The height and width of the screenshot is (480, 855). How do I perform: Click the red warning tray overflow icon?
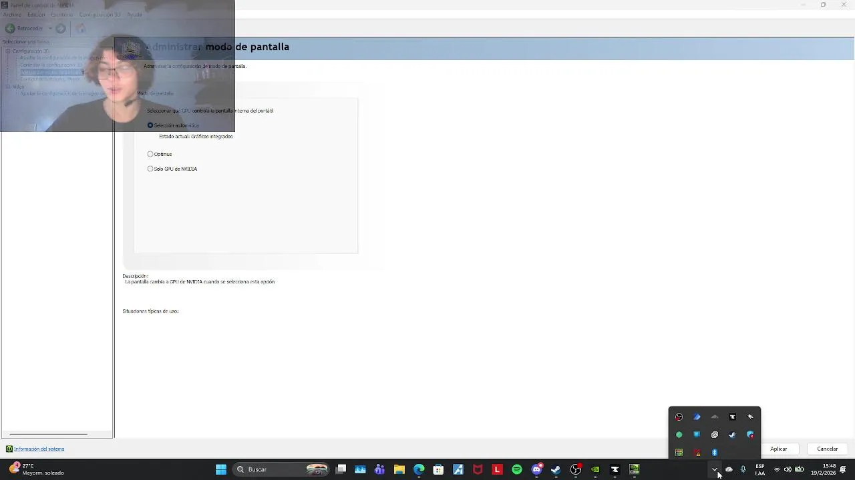pos(697,452)
